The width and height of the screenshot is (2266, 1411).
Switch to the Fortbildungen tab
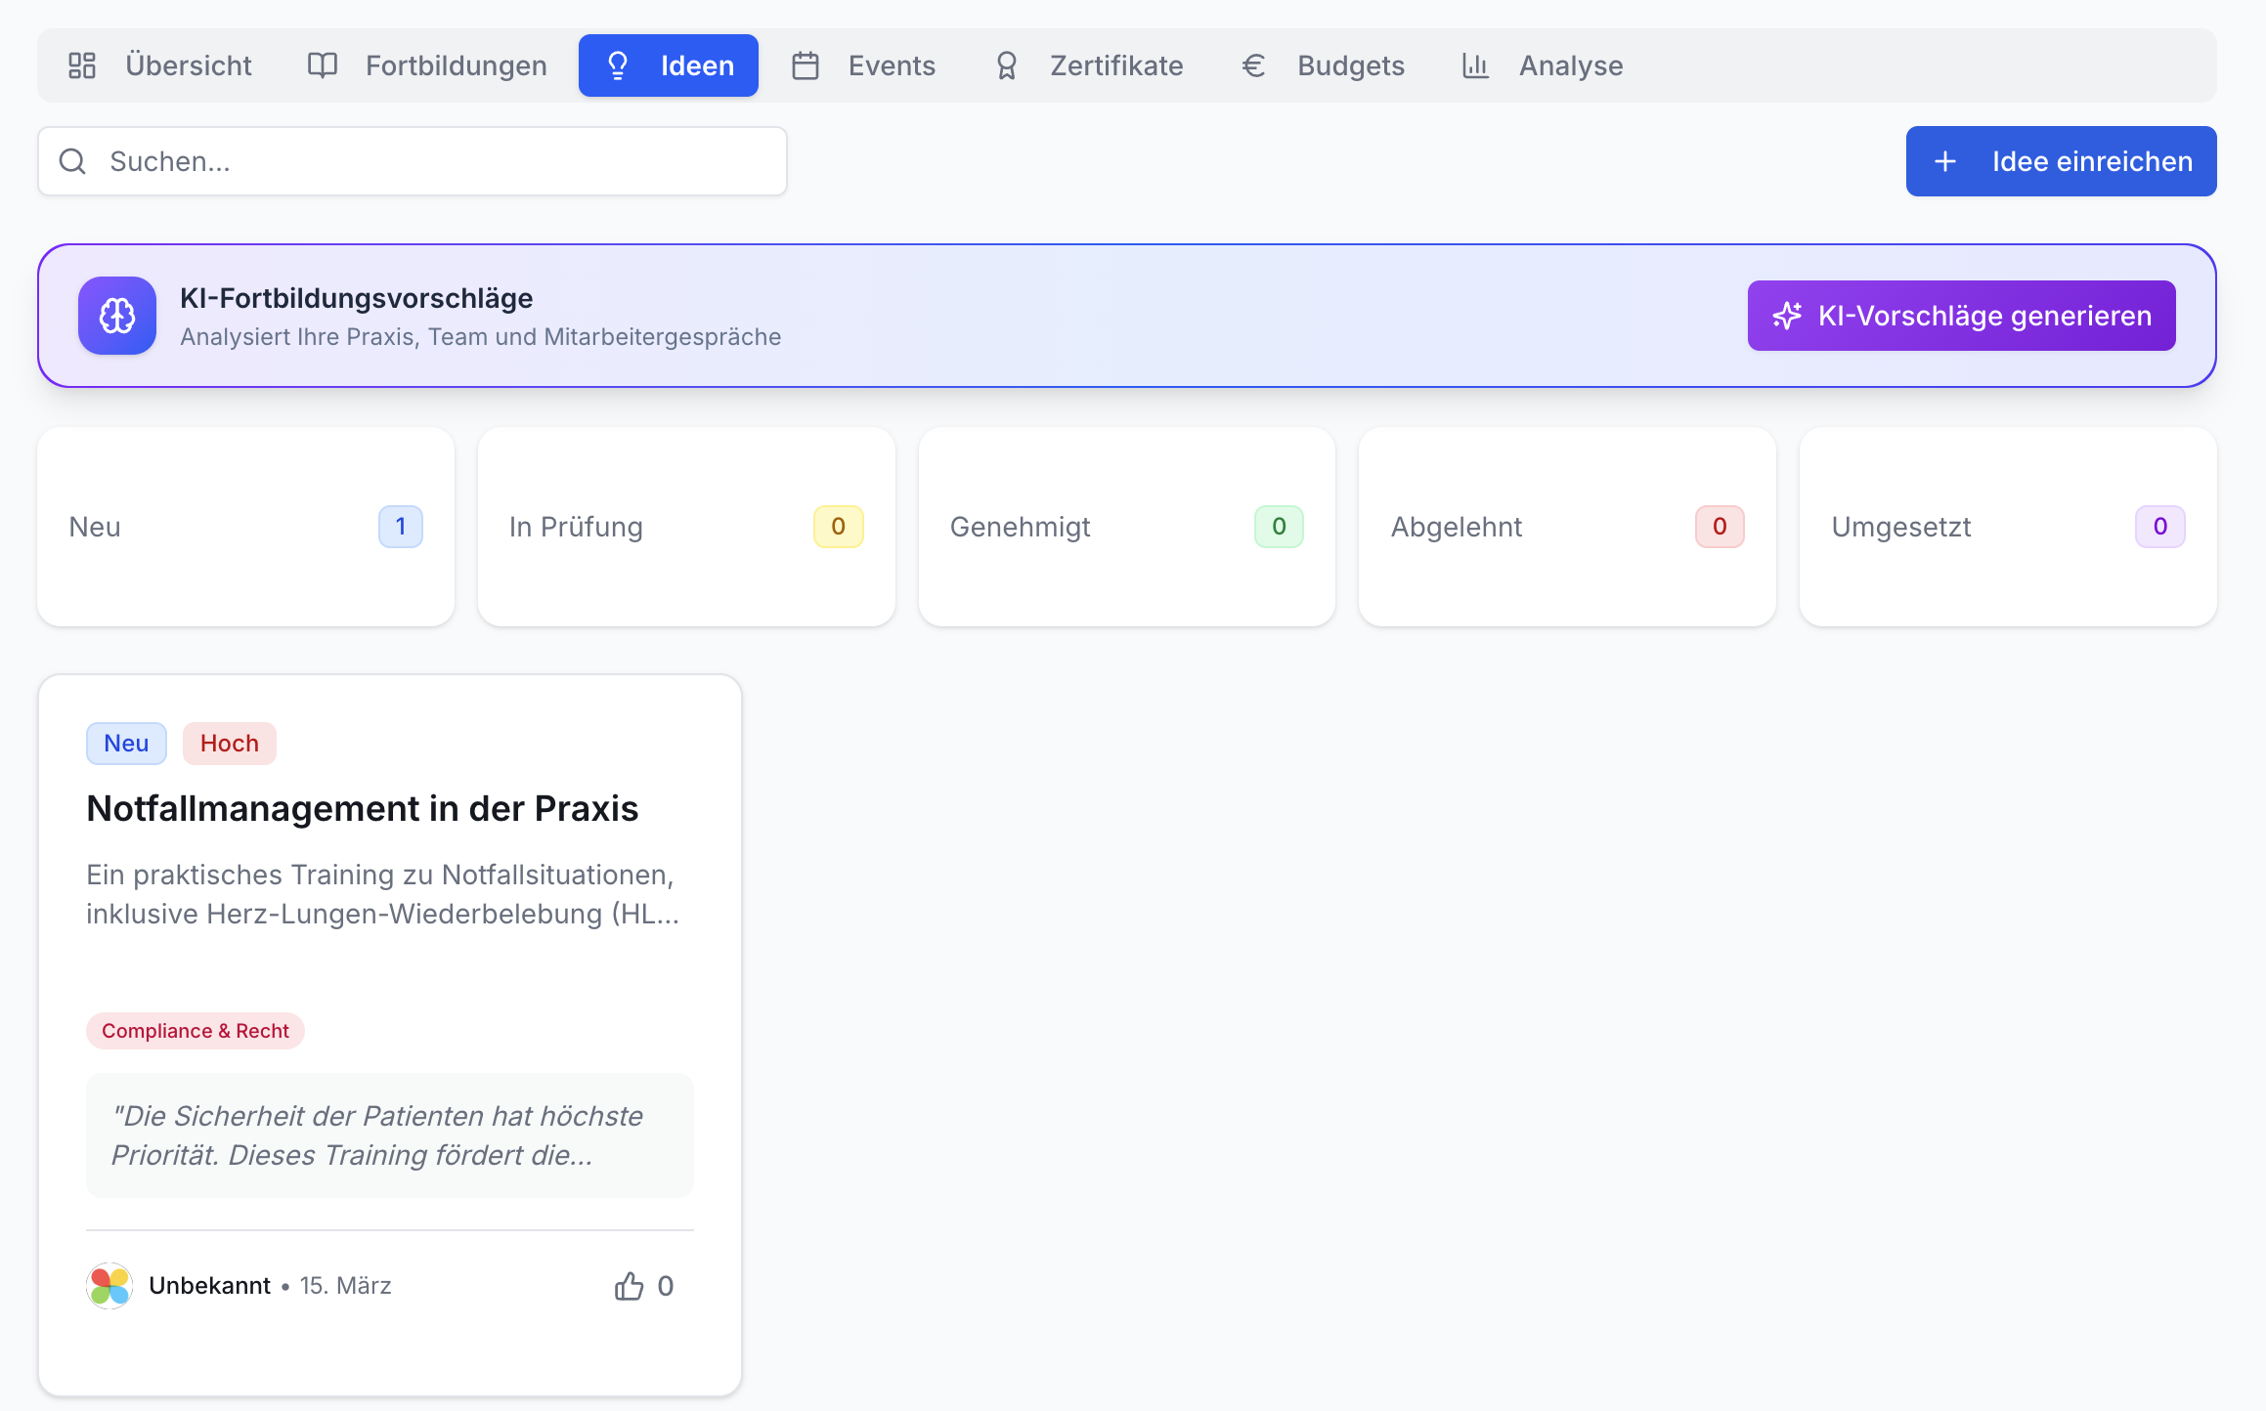(426, 65)
